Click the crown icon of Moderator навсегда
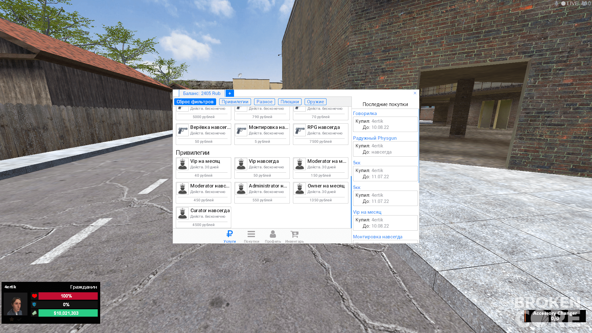 183,189
